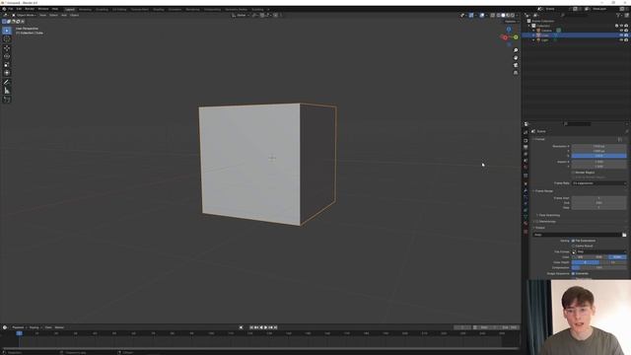Click the Frame Start field
Image resolution: width=631 pixels, height=355 pixels.
598,198
